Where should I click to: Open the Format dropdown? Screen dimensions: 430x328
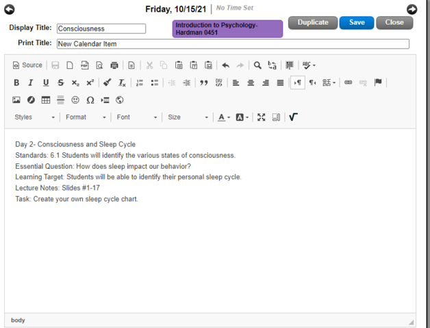[86, 117]
